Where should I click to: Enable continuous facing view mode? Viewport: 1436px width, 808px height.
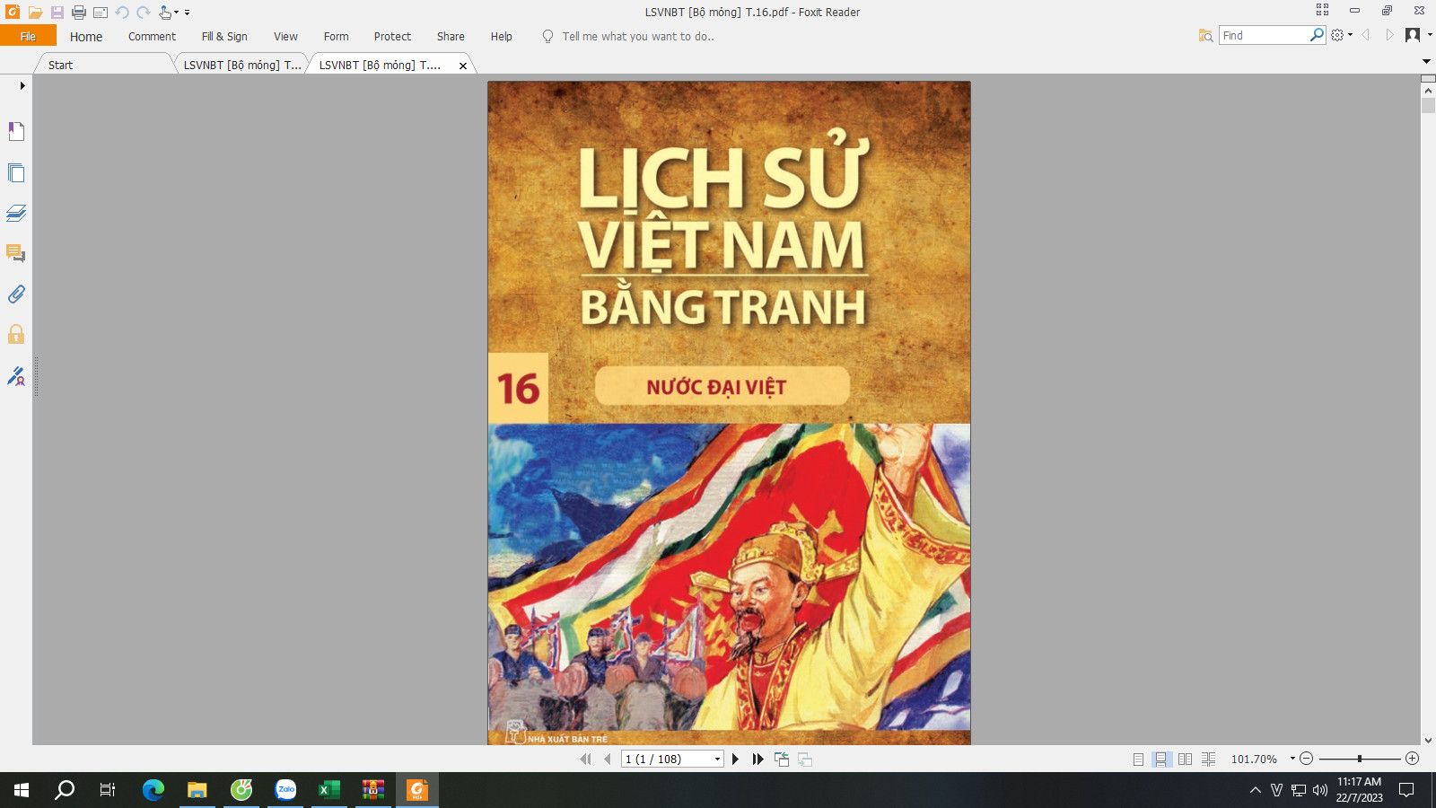[x=1209, y=760]
